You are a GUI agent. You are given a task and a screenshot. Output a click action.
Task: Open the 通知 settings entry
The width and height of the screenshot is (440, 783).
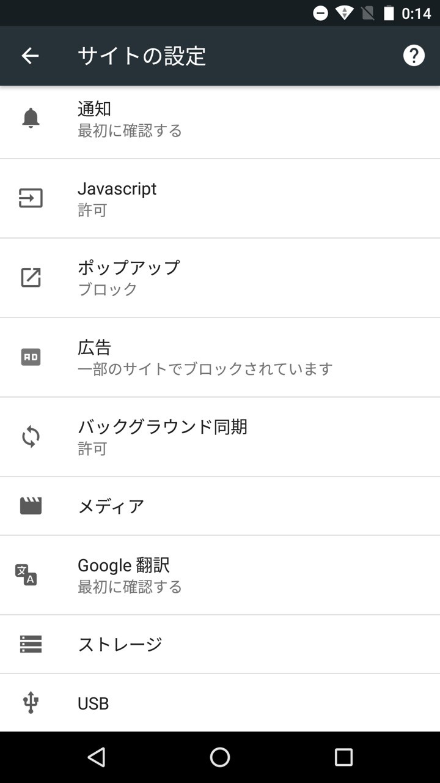click(x=220, y=119)
